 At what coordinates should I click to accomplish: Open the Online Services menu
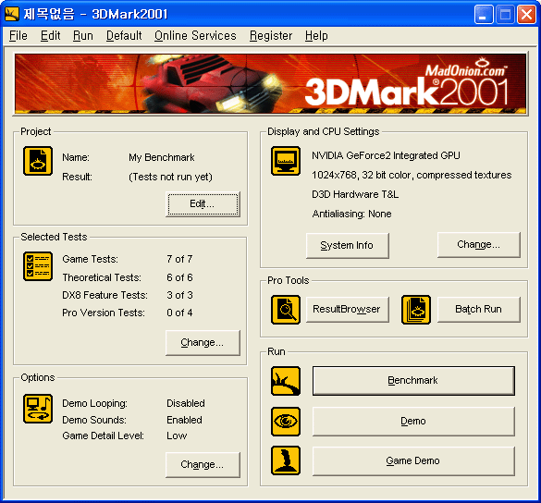[195, 35]
